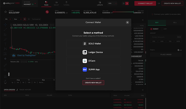Set the order amount to 75%
Image resolution: width=186 pixels, height=109 pixels.
170,41
